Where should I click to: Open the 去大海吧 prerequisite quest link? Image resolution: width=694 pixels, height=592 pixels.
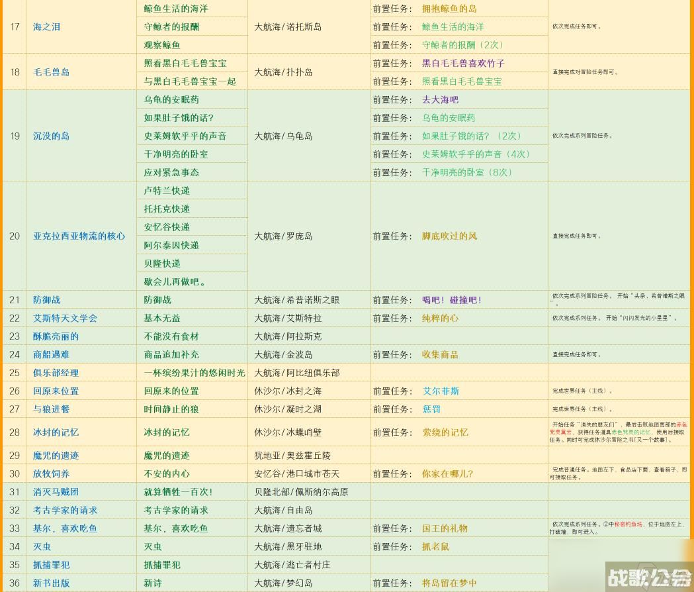(x=440, y=100)
